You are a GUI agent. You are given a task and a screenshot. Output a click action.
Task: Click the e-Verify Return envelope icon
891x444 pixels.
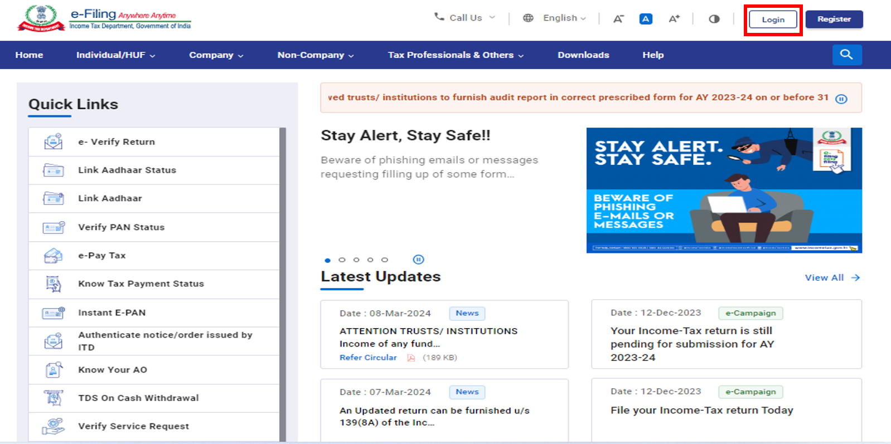pyautogui.click(x=54, y=142)
